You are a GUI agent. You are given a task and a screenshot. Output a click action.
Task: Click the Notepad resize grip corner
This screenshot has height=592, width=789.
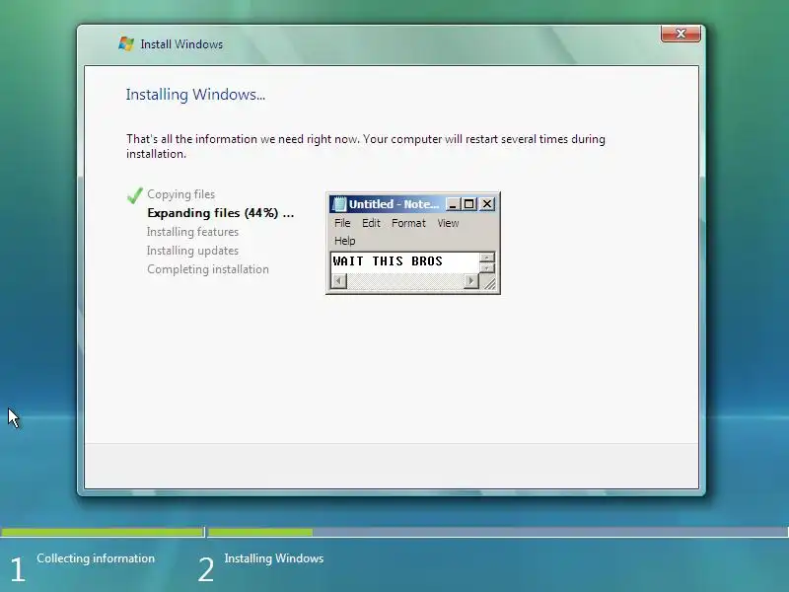click(489, 283)
